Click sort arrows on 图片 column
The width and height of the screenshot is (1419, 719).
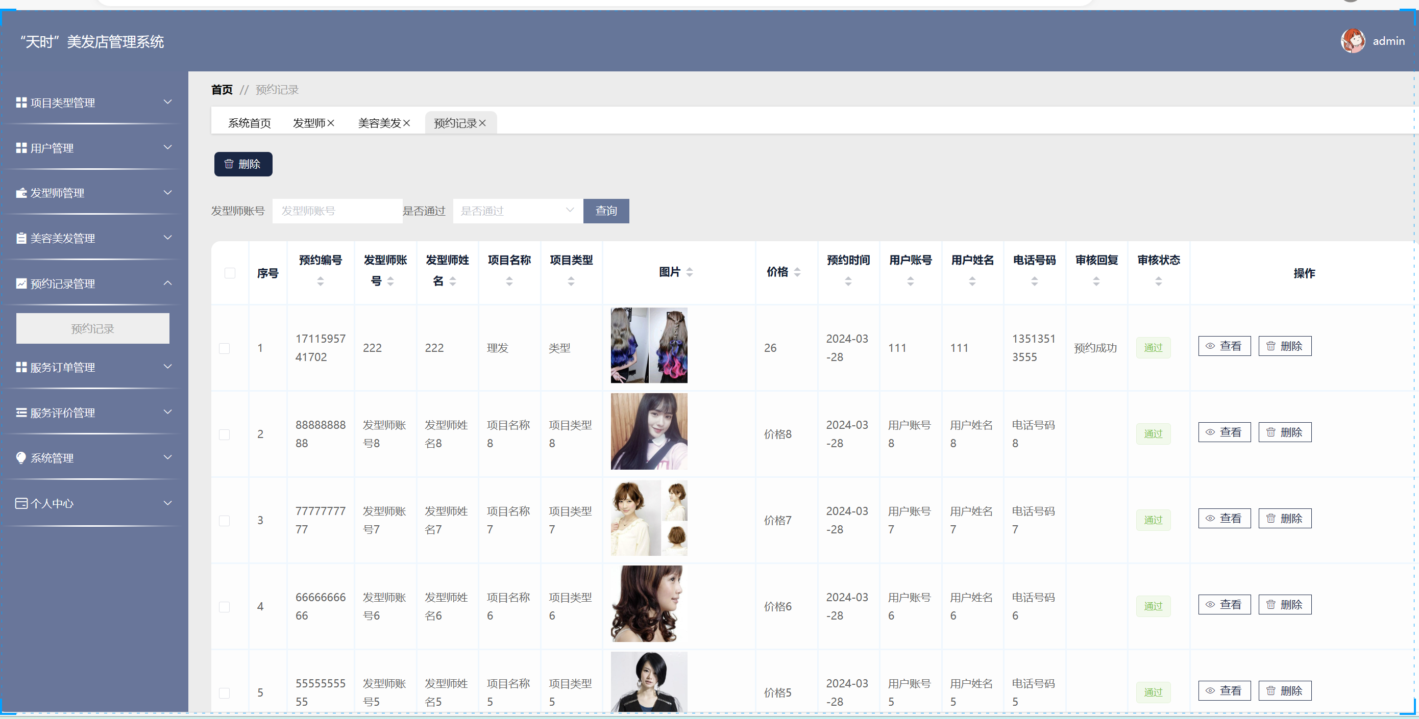click(689, 272)
